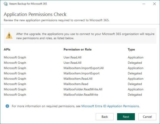160x124 pixels.
Task: Select the User.Read.All Application permission entry
Action: (x=73, y=57)
